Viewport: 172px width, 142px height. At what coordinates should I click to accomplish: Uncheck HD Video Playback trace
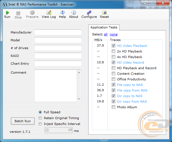pyautogui.click(x=113, y=45)
